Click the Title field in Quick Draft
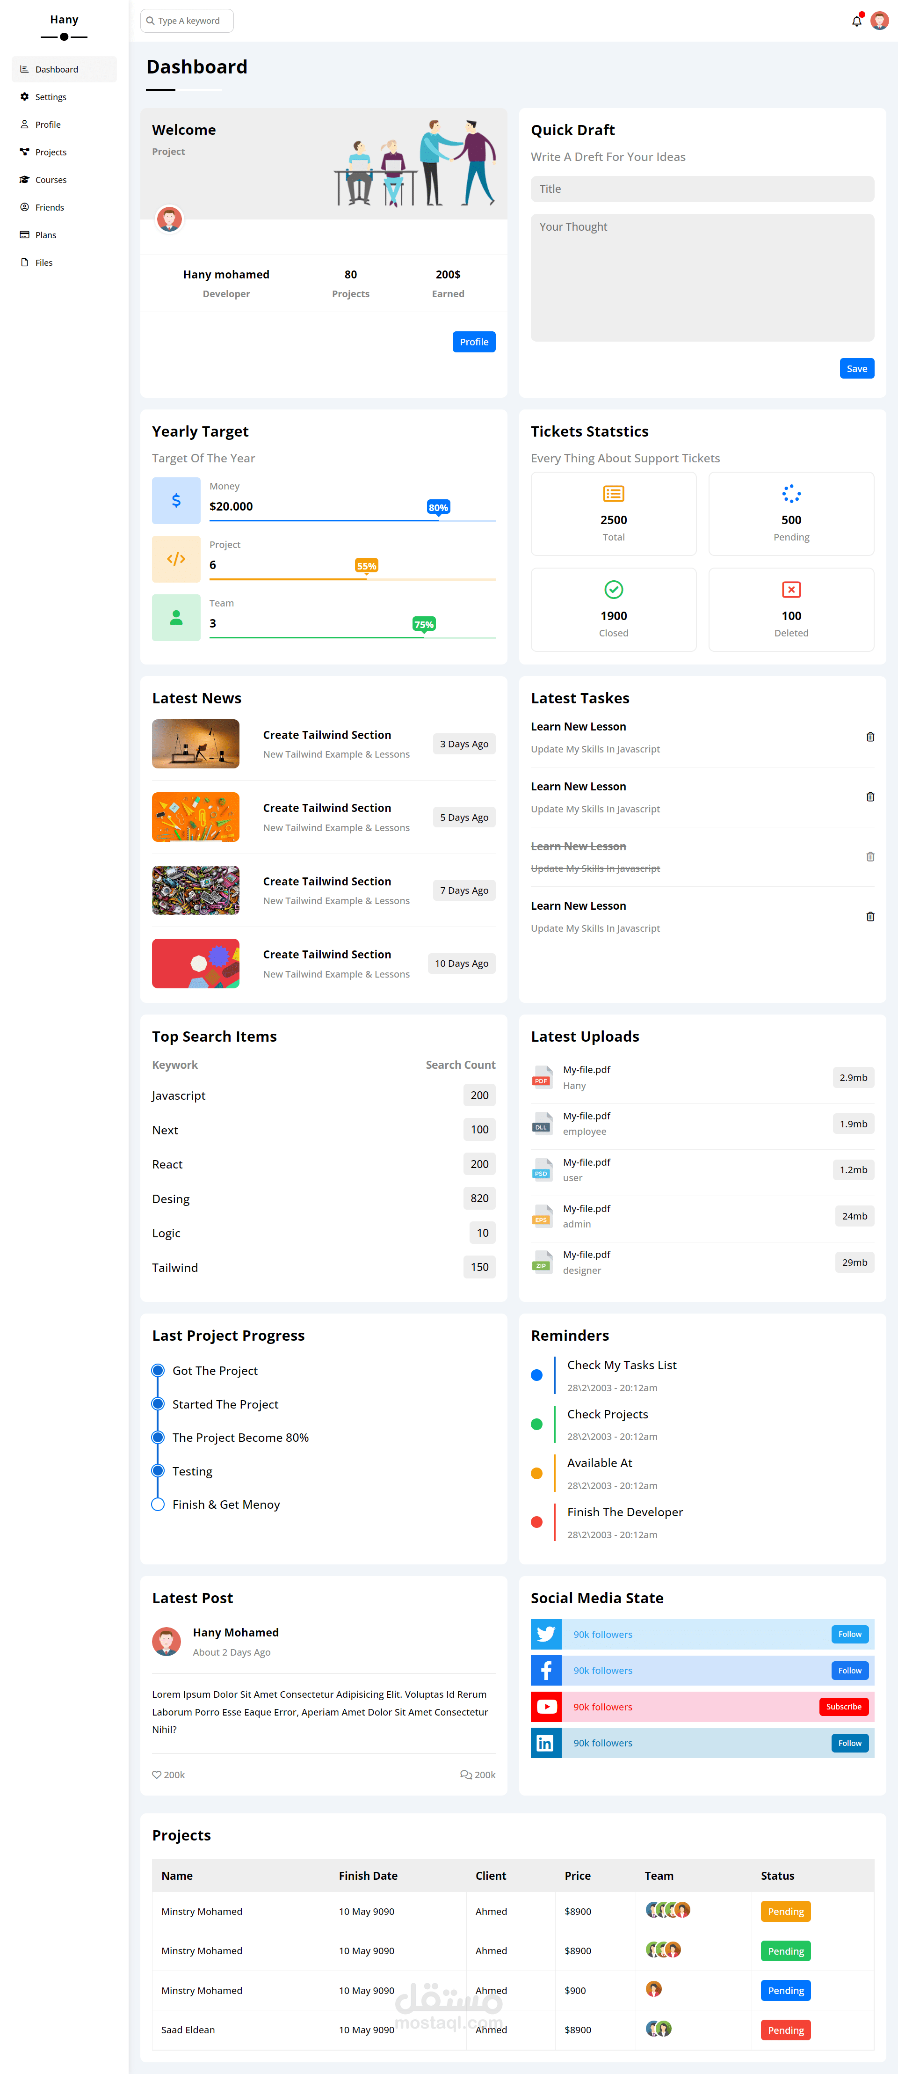Image resolution: width=898 pixels, height=2074 pixels. [702, 189]
